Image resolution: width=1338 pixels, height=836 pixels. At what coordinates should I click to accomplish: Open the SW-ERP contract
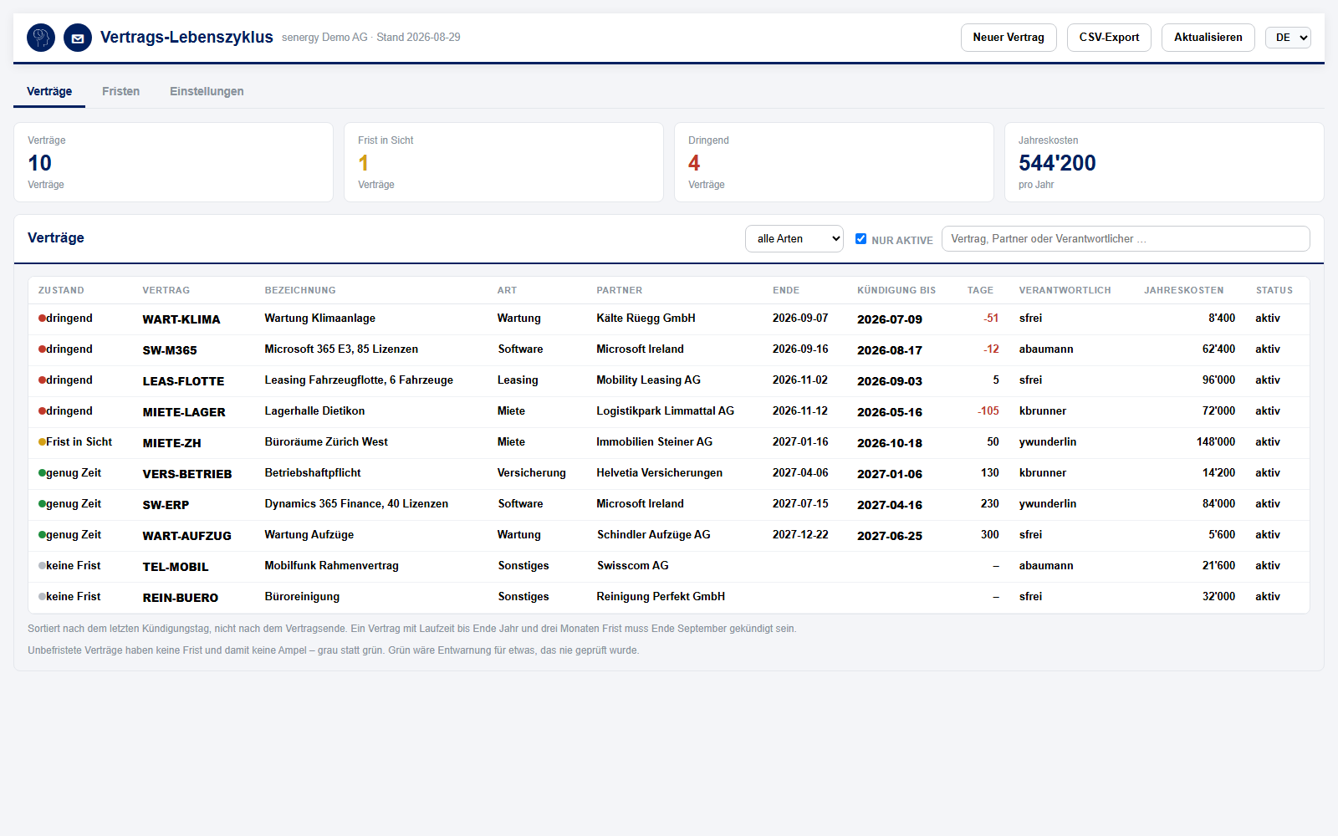[x=166, y=505]
